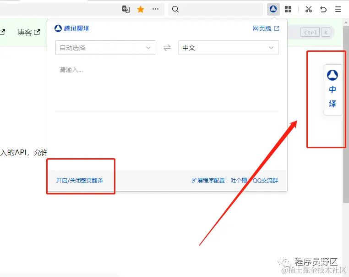
Task: Click the floating 中译 page translate button
Action: (333, 90)
